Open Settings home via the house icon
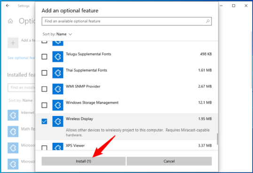 [10, 21]
